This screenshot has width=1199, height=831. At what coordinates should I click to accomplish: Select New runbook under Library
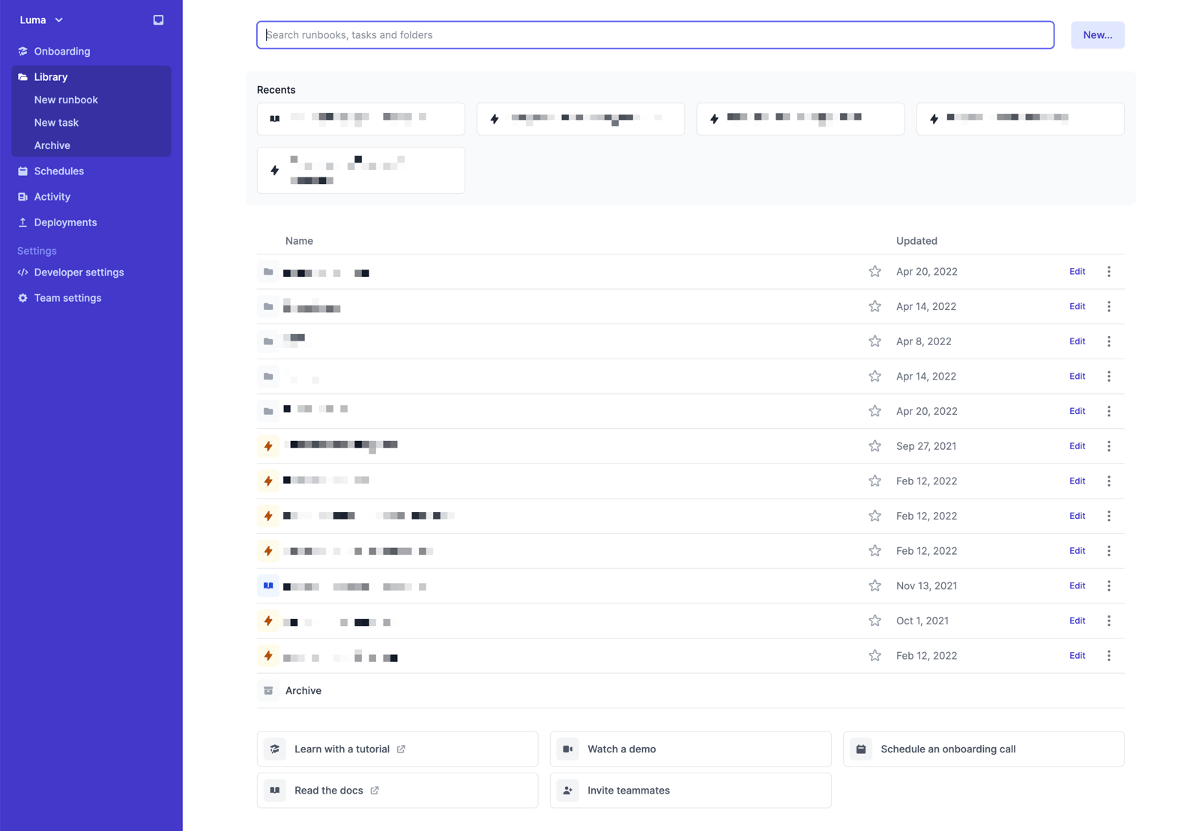(66, 100)
